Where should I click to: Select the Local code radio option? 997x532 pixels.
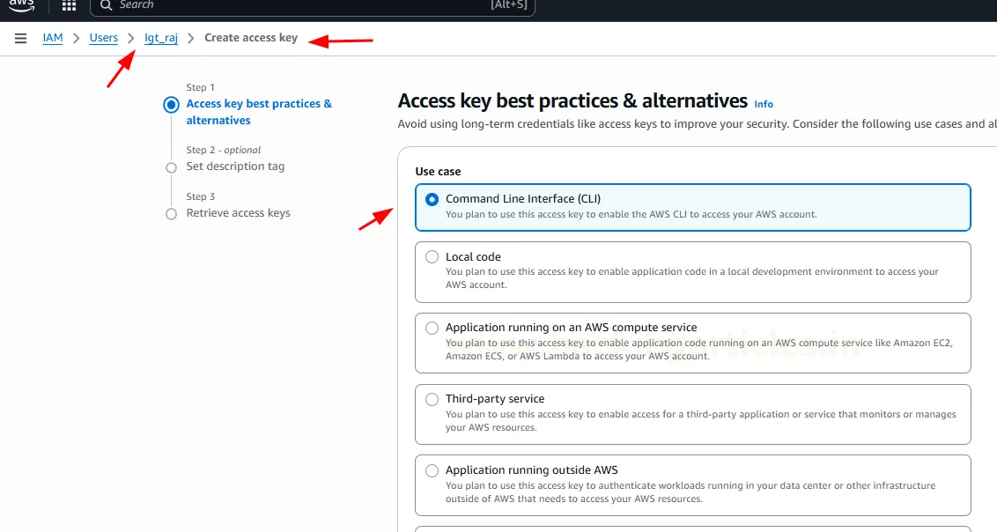click(x=432, y=257)
